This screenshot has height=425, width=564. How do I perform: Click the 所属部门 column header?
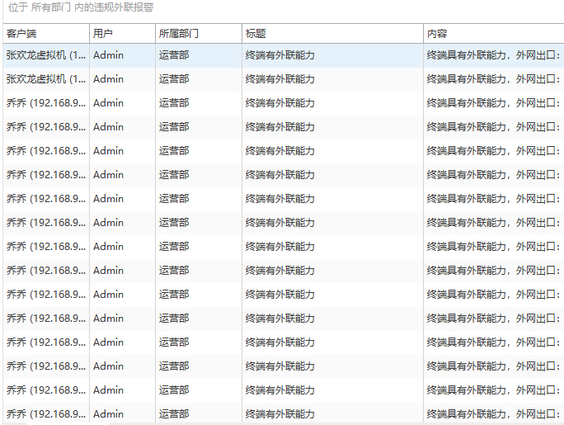tap(199, 34)
